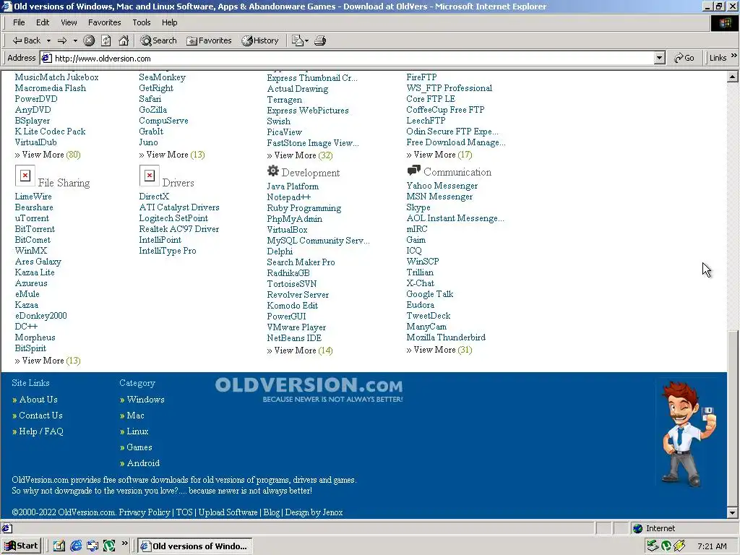The width and height of the screenshot is (740, 555).
Task: Print the page with printer icon
Action: (x=320, y=40)
